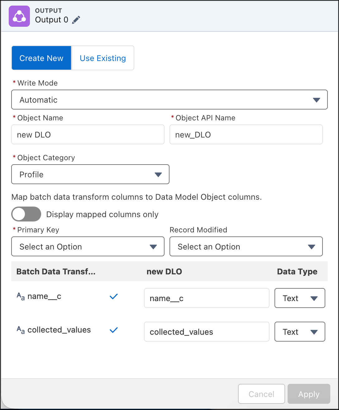
Task: Click the purple Output node icon
Action: (x=19, y=16)
